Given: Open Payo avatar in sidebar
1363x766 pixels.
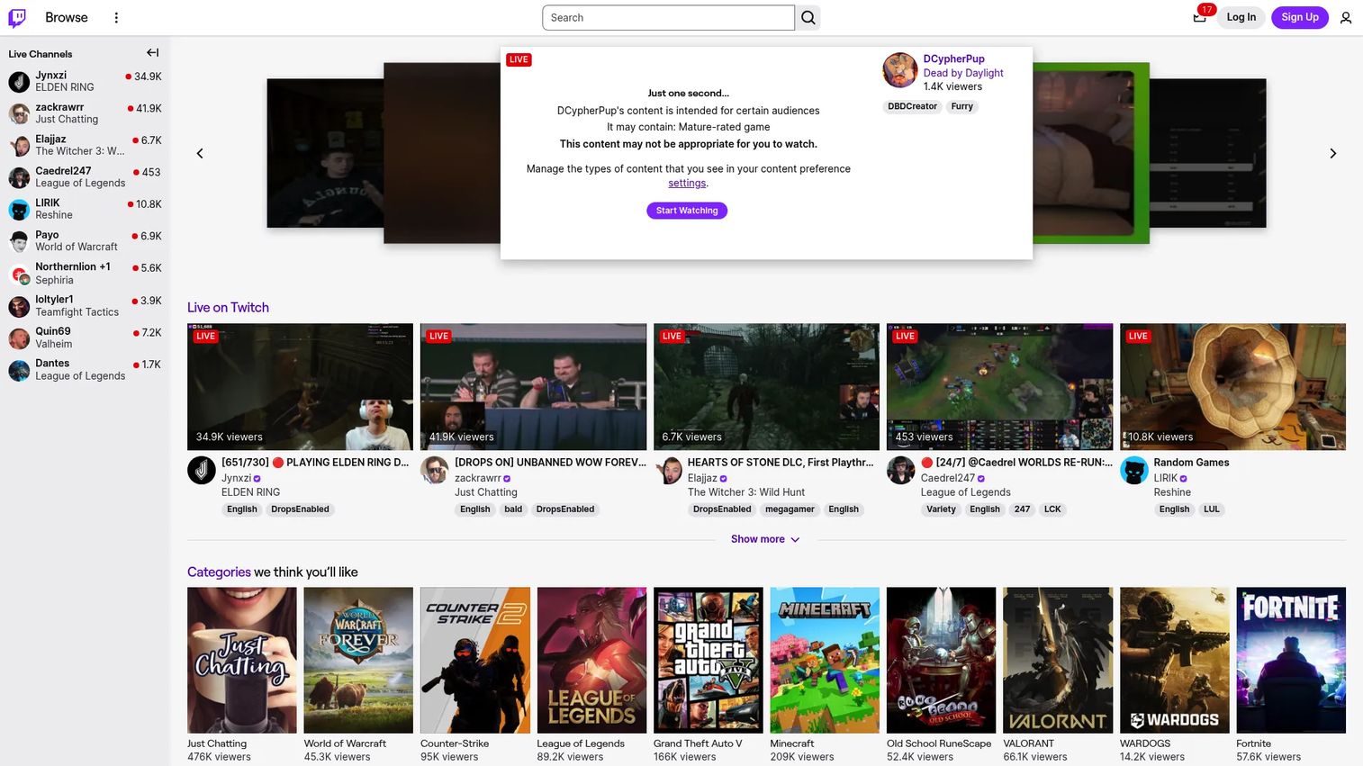Looking at the screenshot, I should [x=19, y=241].
